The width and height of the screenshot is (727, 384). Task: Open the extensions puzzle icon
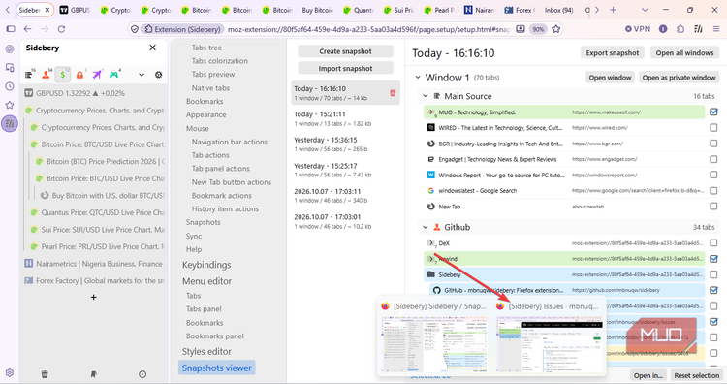(680, 29)
